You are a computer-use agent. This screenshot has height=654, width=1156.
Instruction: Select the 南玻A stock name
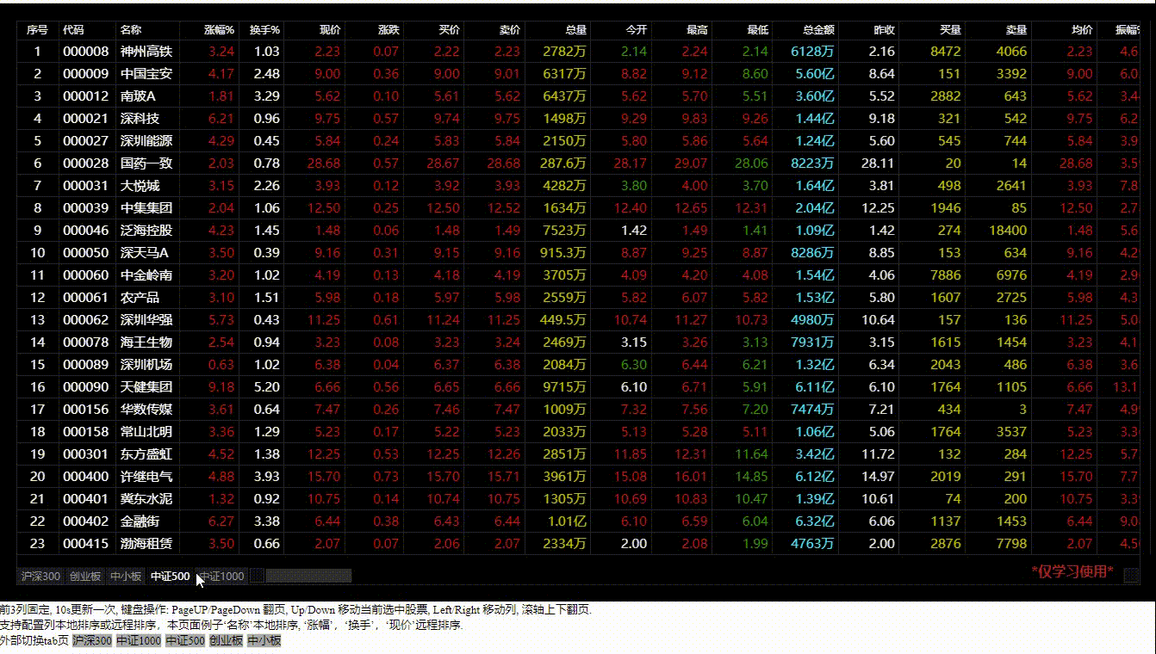[138, 96]
